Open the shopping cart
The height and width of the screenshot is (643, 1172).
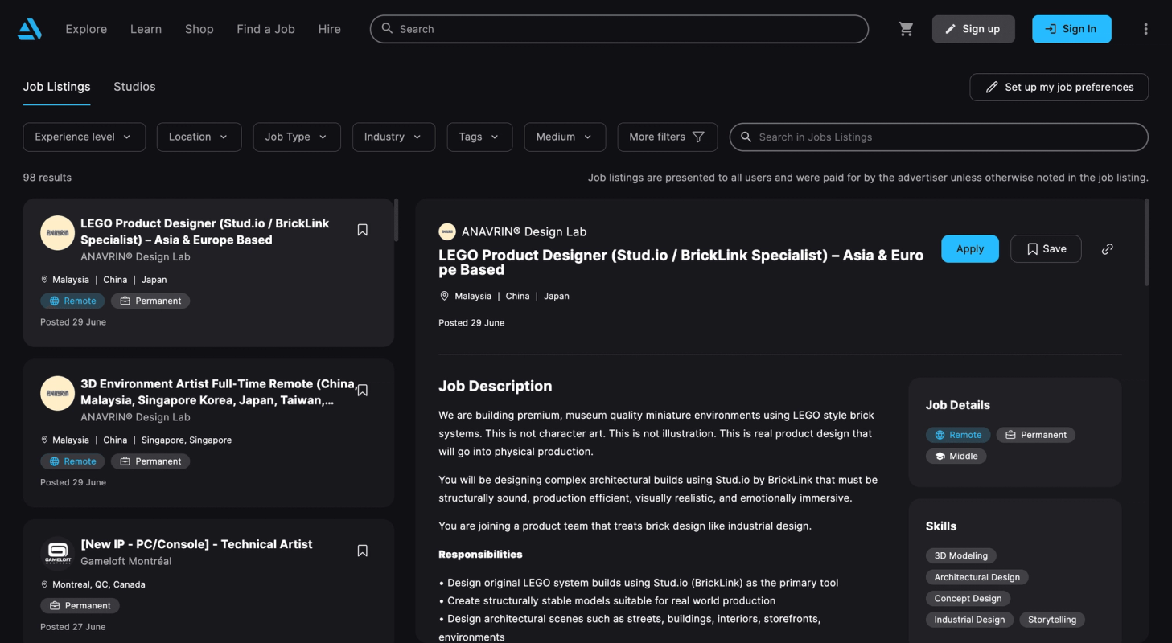(906, 29)
